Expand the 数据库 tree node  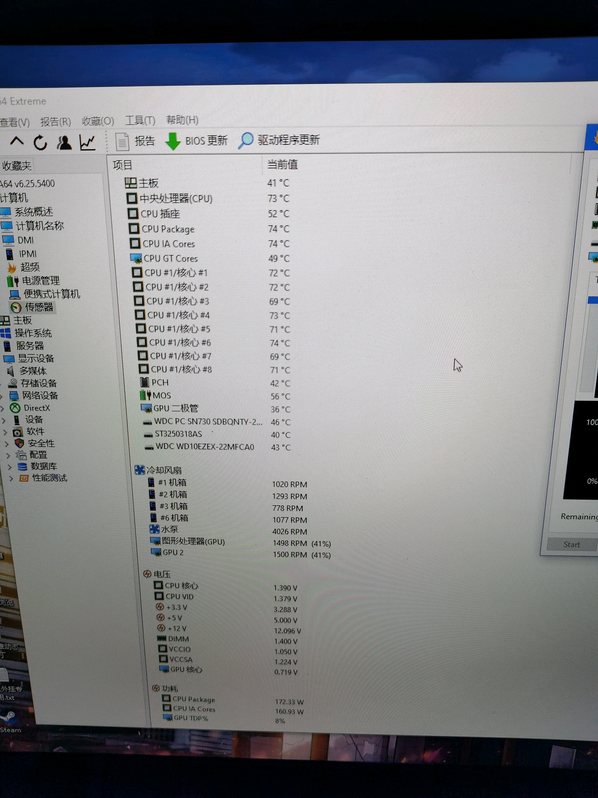coord(10,467)
